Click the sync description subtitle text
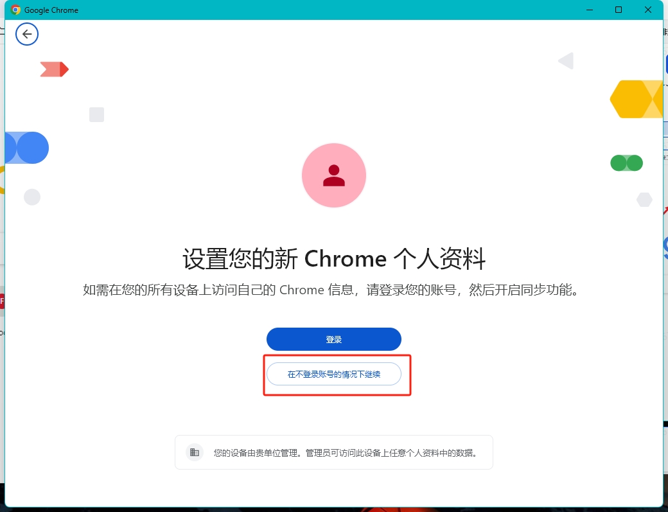Viewport: 668px width, 512px height. pos(331,290)
